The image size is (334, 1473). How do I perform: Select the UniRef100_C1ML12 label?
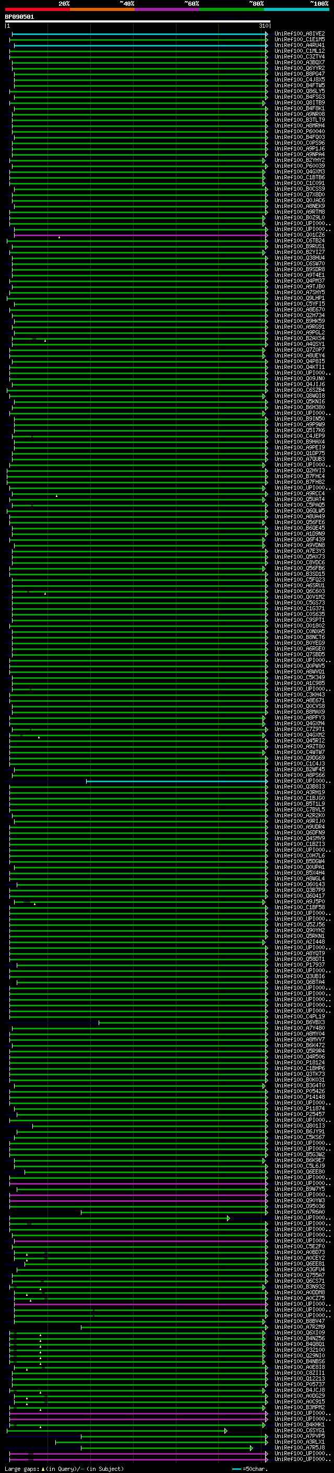(300, 51)
